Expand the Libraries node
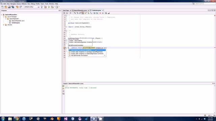 (4, 25)
